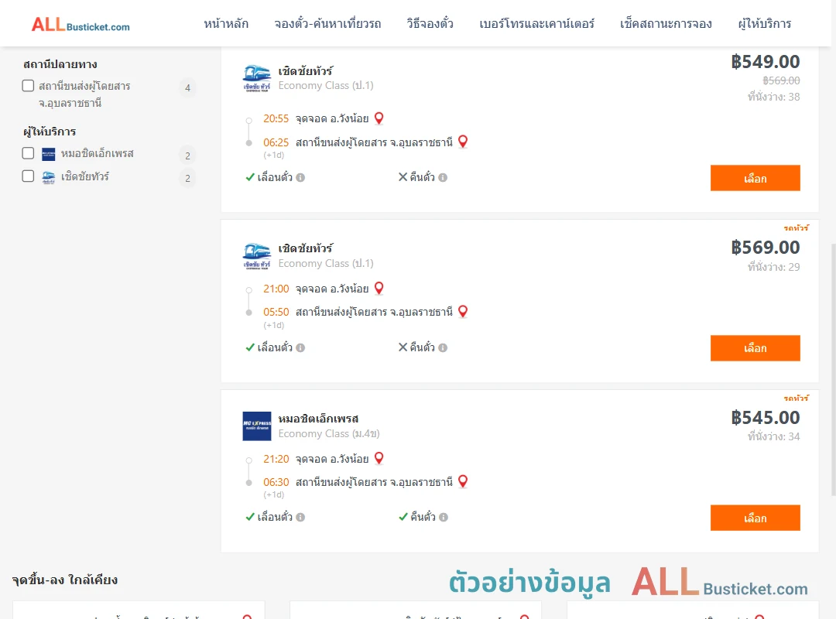
Task: Click เชิดชัยทัวร์ bus logo on 20:55 trip
Action: (256, 78)
